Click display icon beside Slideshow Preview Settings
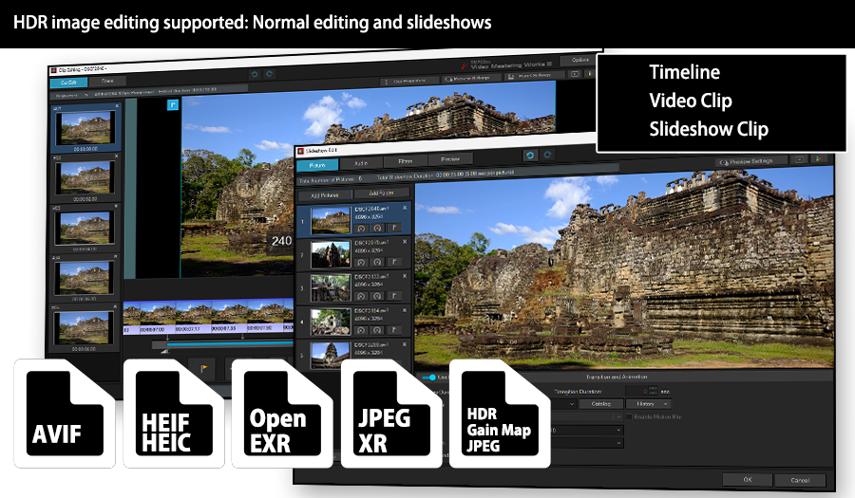The image size is (855, 498). click(799, 159)
